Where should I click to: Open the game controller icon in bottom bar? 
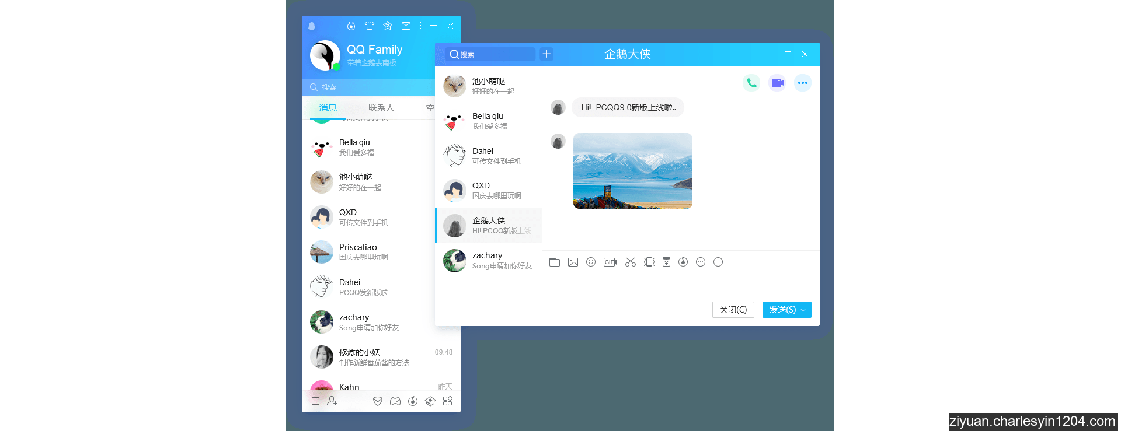pyautogui.click(x=395, y=401)
